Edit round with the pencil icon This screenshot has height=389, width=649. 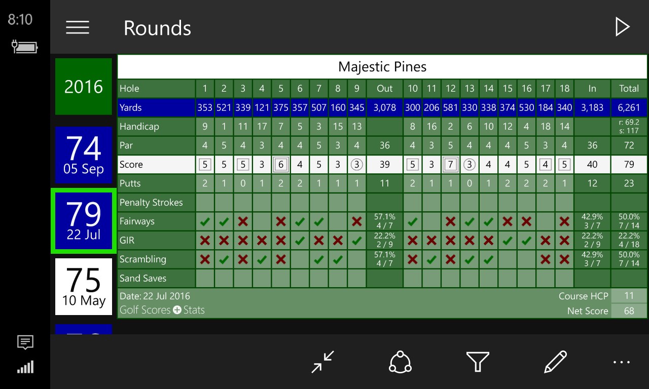click(555, 362)
